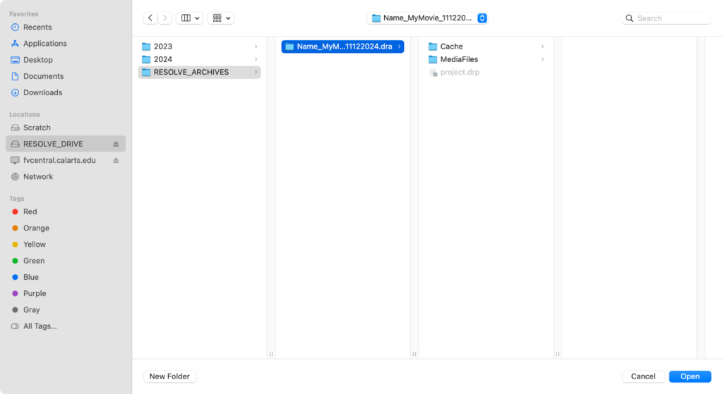
Task: Click the Search input field
Action: [671, 18]
